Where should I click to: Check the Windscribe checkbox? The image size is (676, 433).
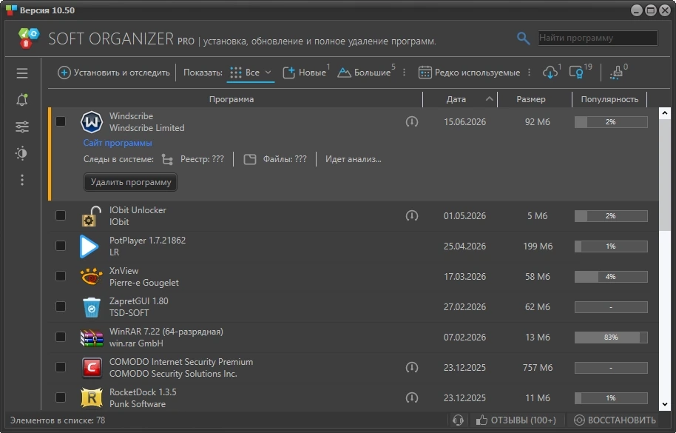click(x=61, y=121)
